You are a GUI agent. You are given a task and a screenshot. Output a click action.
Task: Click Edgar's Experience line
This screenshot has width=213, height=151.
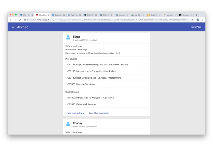(x=93, y=53)
